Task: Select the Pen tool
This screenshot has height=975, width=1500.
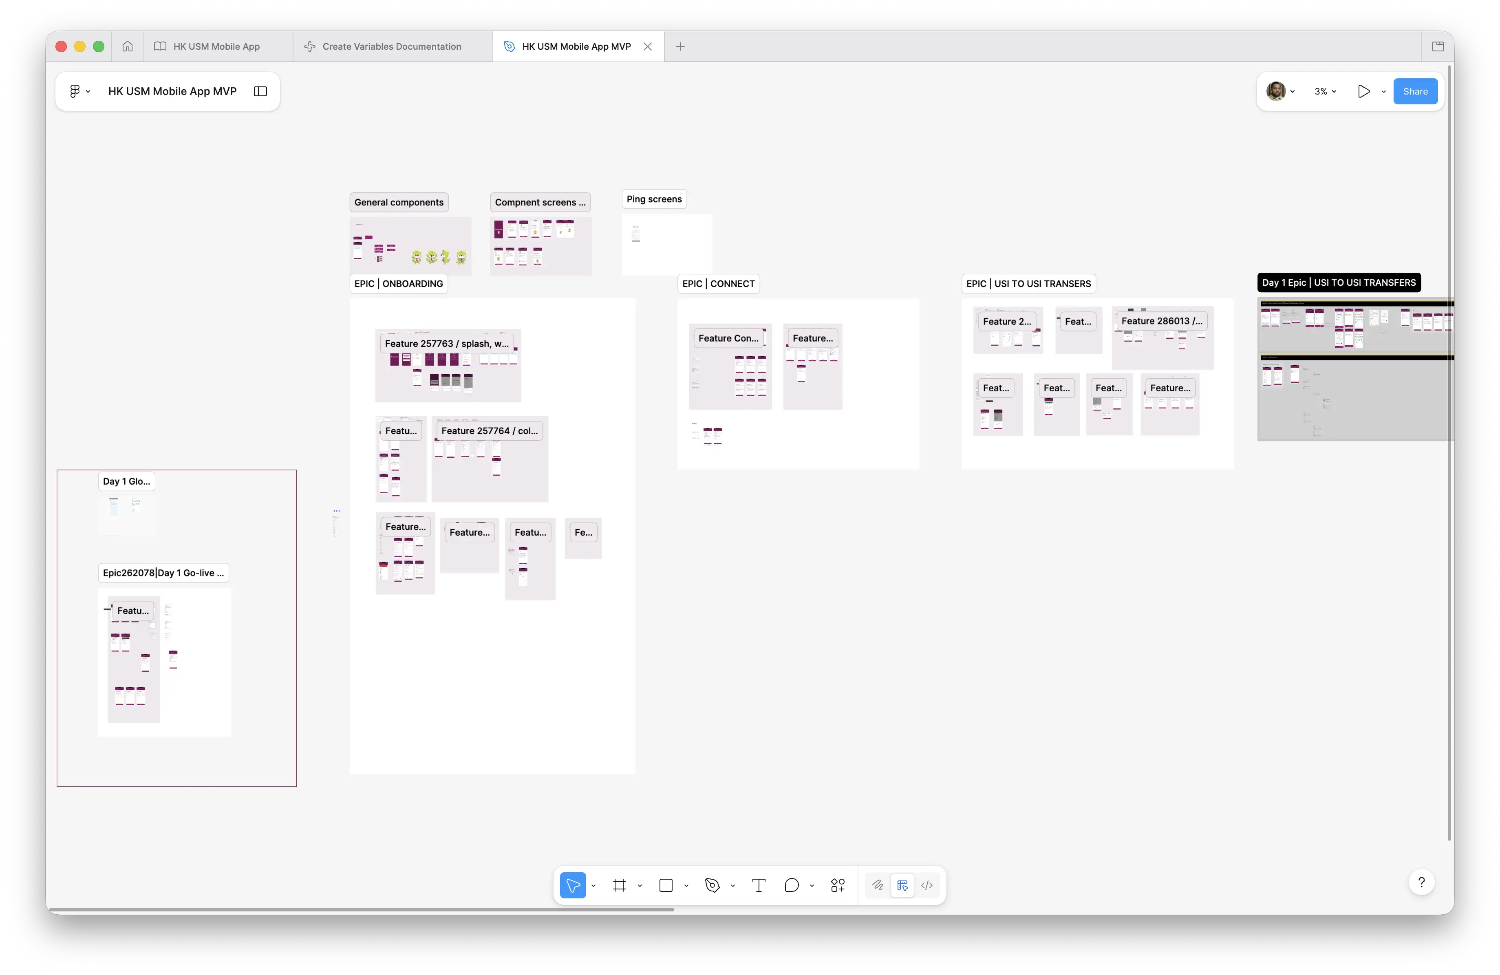Action: 712,885
